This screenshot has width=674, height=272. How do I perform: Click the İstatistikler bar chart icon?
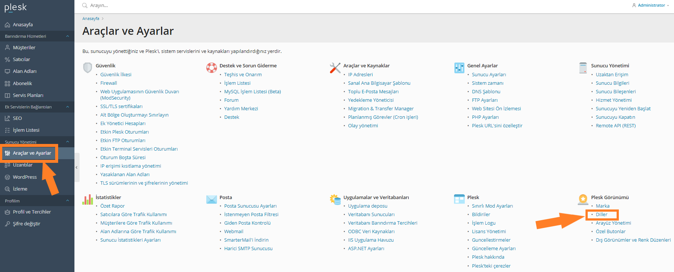pyautogui.click(x=88, y=199)
